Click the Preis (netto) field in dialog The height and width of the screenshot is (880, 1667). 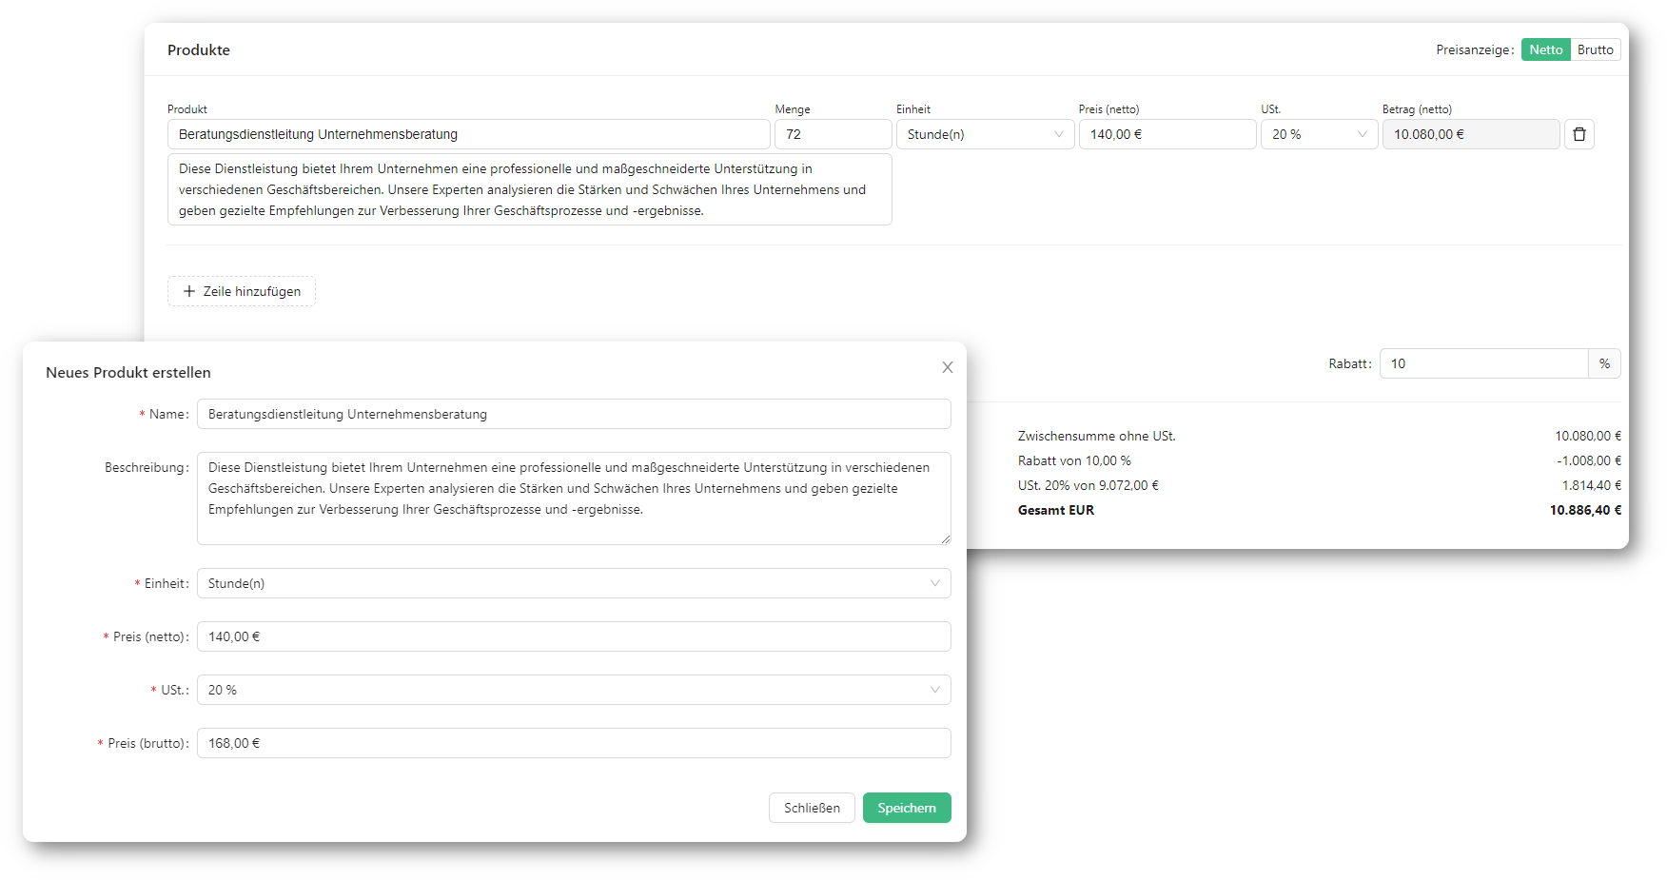(573, 636)
